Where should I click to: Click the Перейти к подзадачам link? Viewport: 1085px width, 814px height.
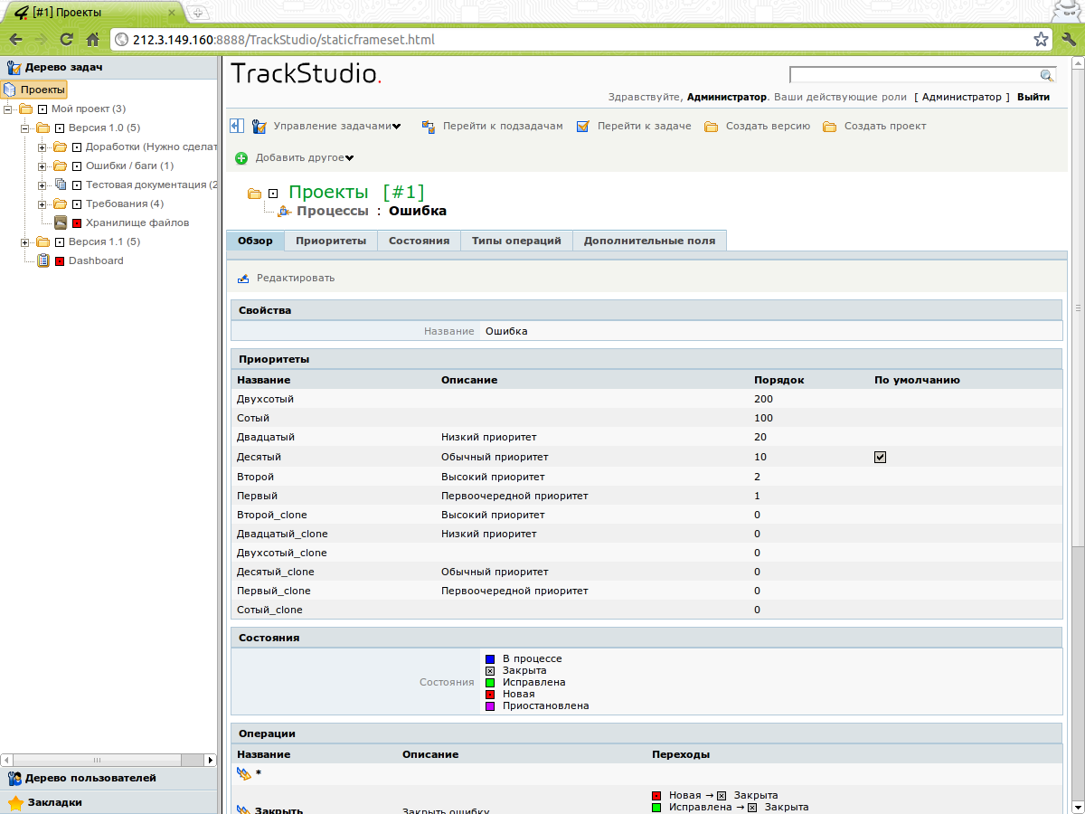coord(503,127)
